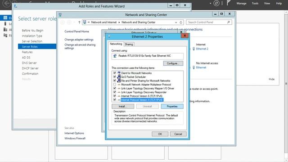Click the Properties button
This screenshot has width=288, height=162.
(172, 106)
